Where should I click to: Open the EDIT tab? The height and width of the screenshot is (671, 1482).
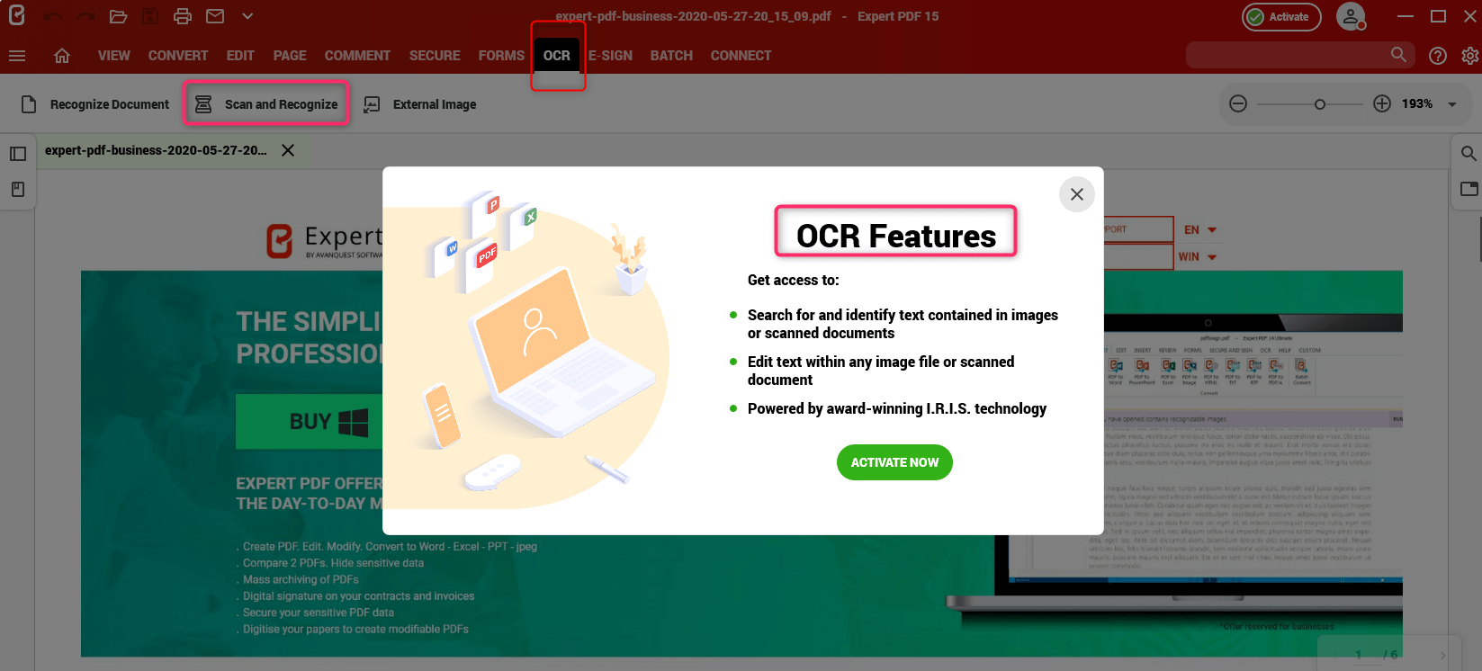coord(240,56)
